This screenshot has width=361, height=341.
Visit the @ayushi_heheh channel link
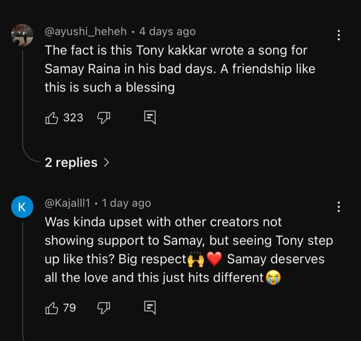[x=86, y=31]
